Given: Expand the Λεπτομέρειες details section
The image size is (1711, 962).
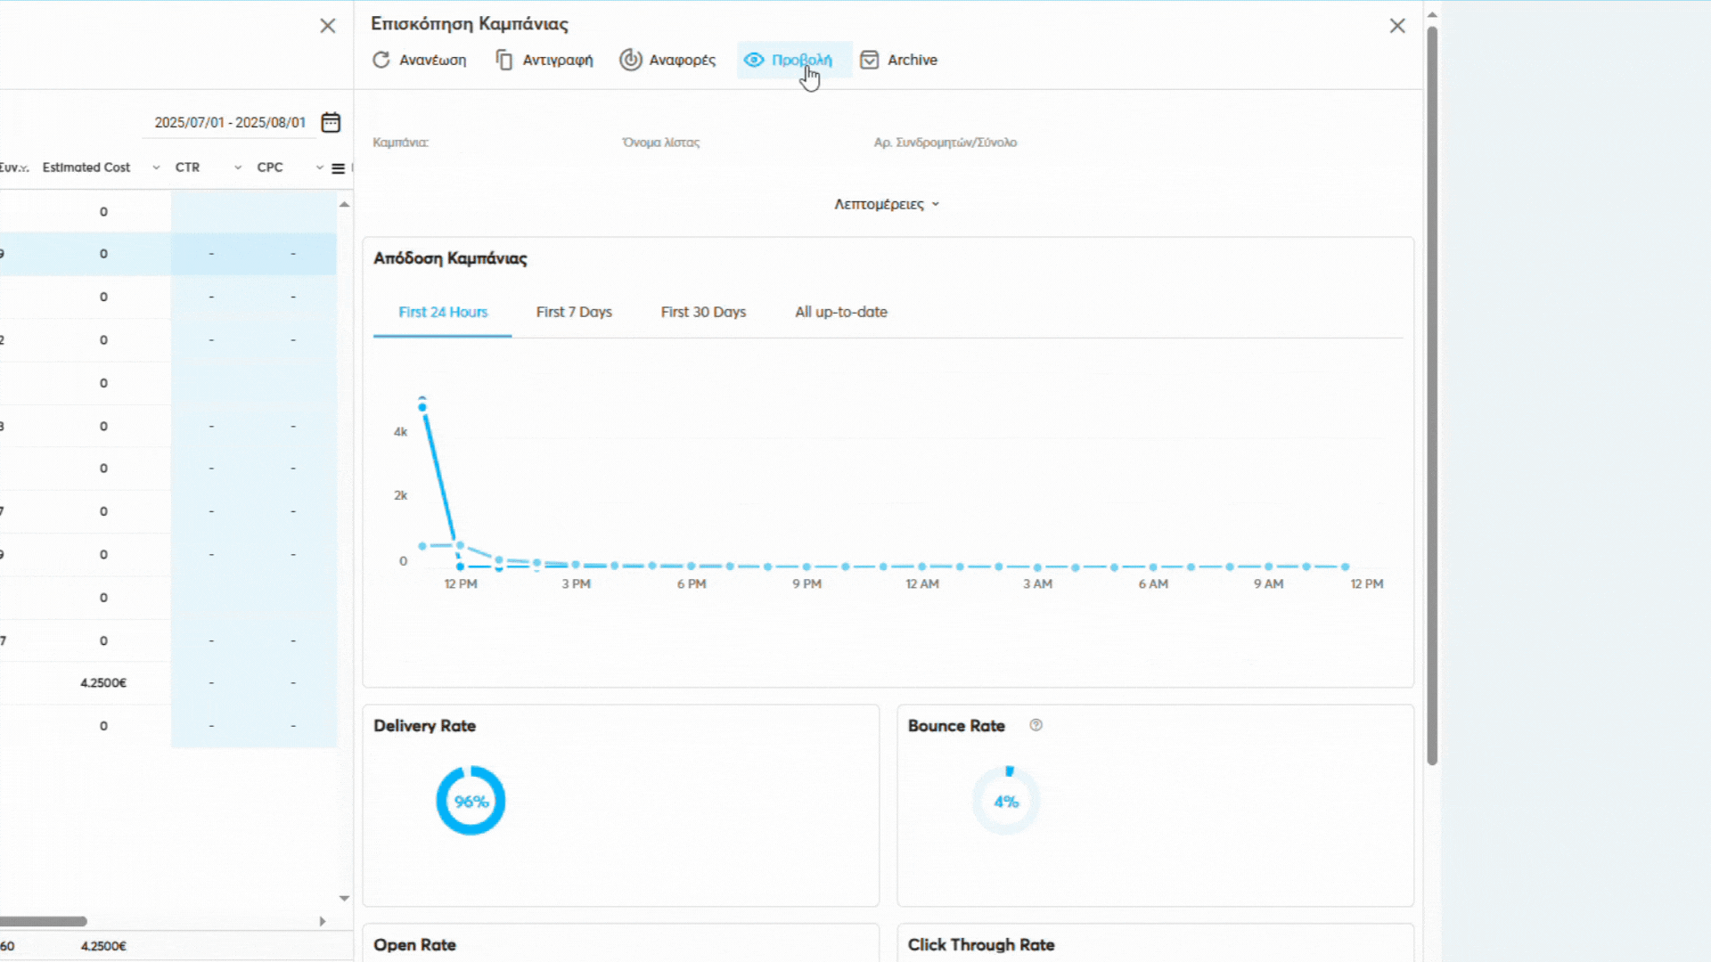Looking at the screenshot, I should pos(887,204).
